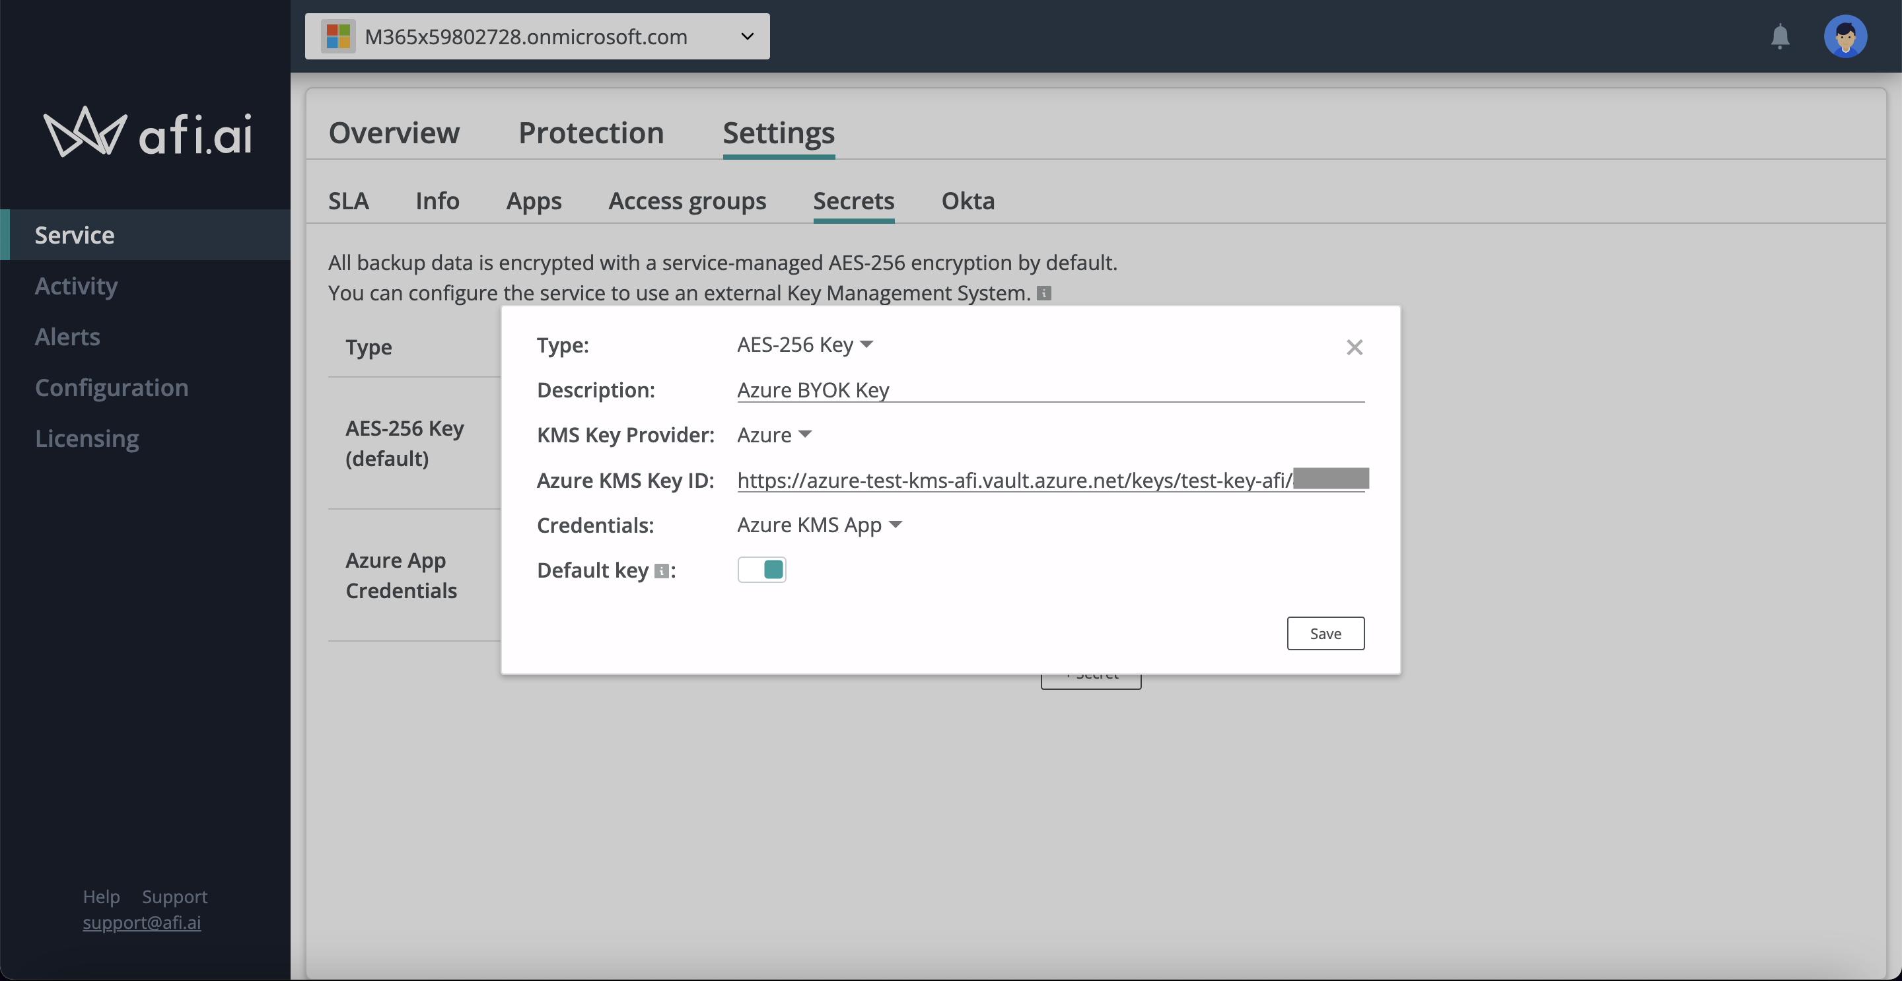The image size is (1902, 981).
Task: Open the user avatar menu
Action: [1845, 36]
